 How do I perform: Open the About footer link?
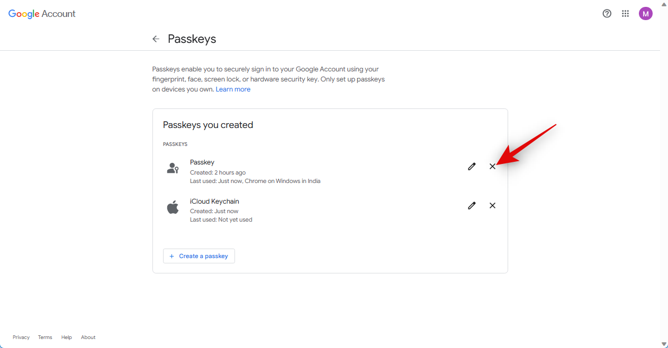click(88, 337)
